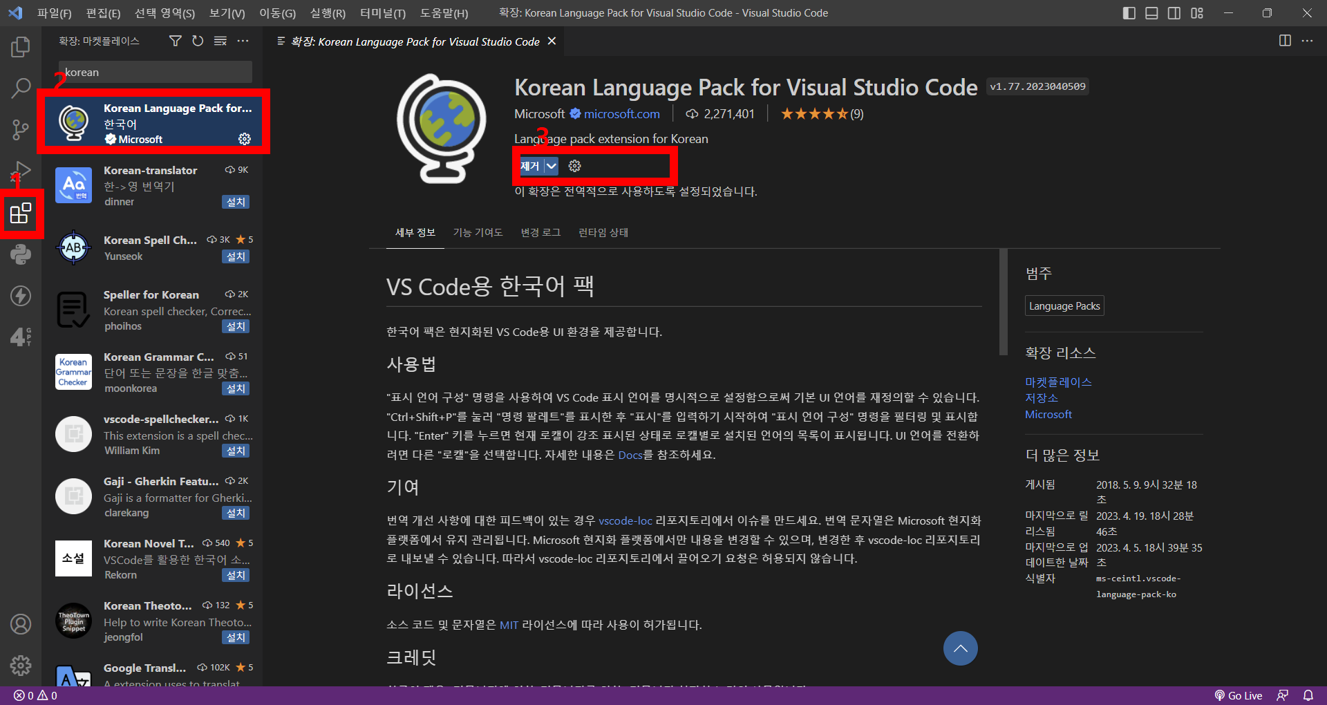The width and height of the screenshot is (1327, 705).
Task: Open the Extensions view icon
Action: coord(21,213)
